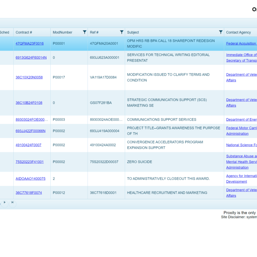Sort by the Contract # column header
The height and width of the screenshot is (257, 257).
pyautogui.click(x=24, y=32)
